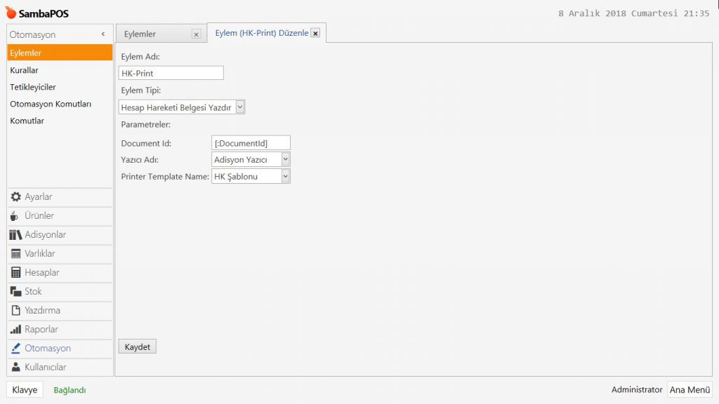Open the Klavye on-screen keyboard

[25, 390]
